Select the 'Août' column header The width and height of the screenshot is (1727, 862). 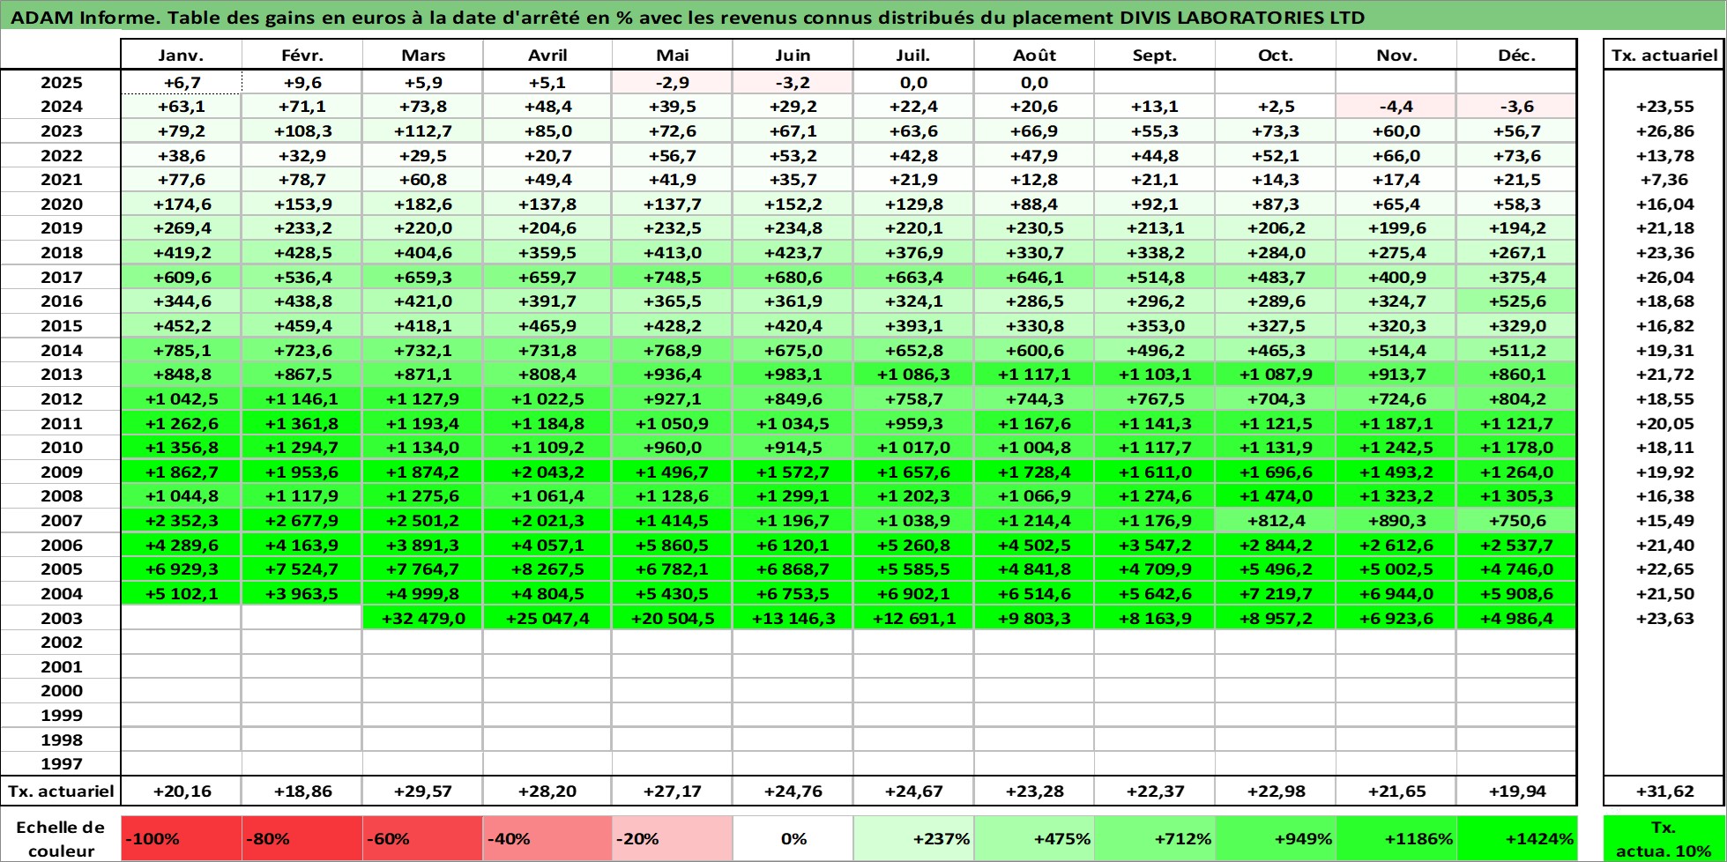click(1034, 55)
